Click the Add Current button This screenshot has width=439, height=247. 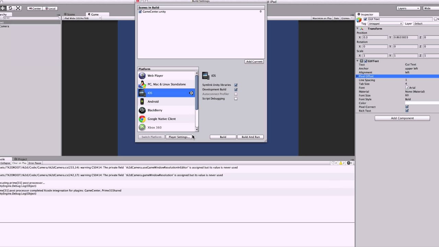tap(254, 61)
